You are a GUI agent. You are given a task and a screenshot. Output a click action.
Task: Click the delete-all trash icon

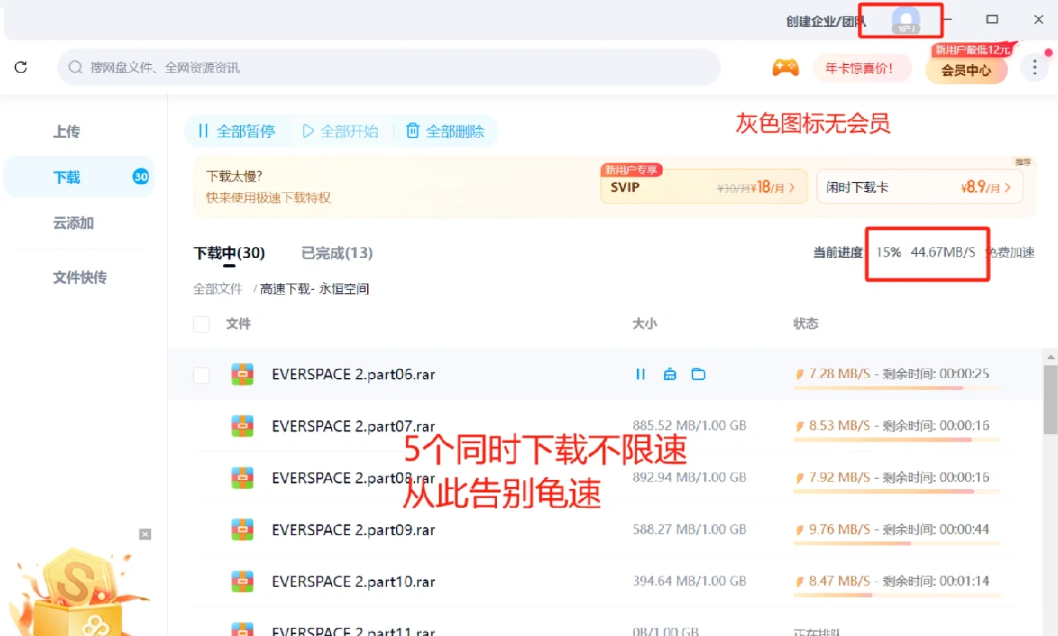[x=413, y=130]
